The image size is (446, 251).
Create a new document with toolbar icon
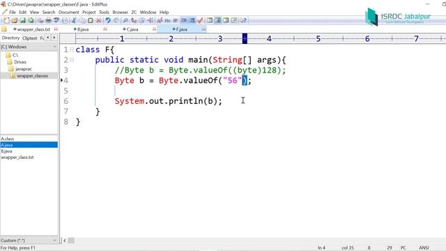pyautogui.click(x=6, y=20)
